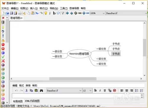Open a file with the folder icon
The height and width of the screenshot is (108, 148).
pyautogui.click(x=7, y=13)
